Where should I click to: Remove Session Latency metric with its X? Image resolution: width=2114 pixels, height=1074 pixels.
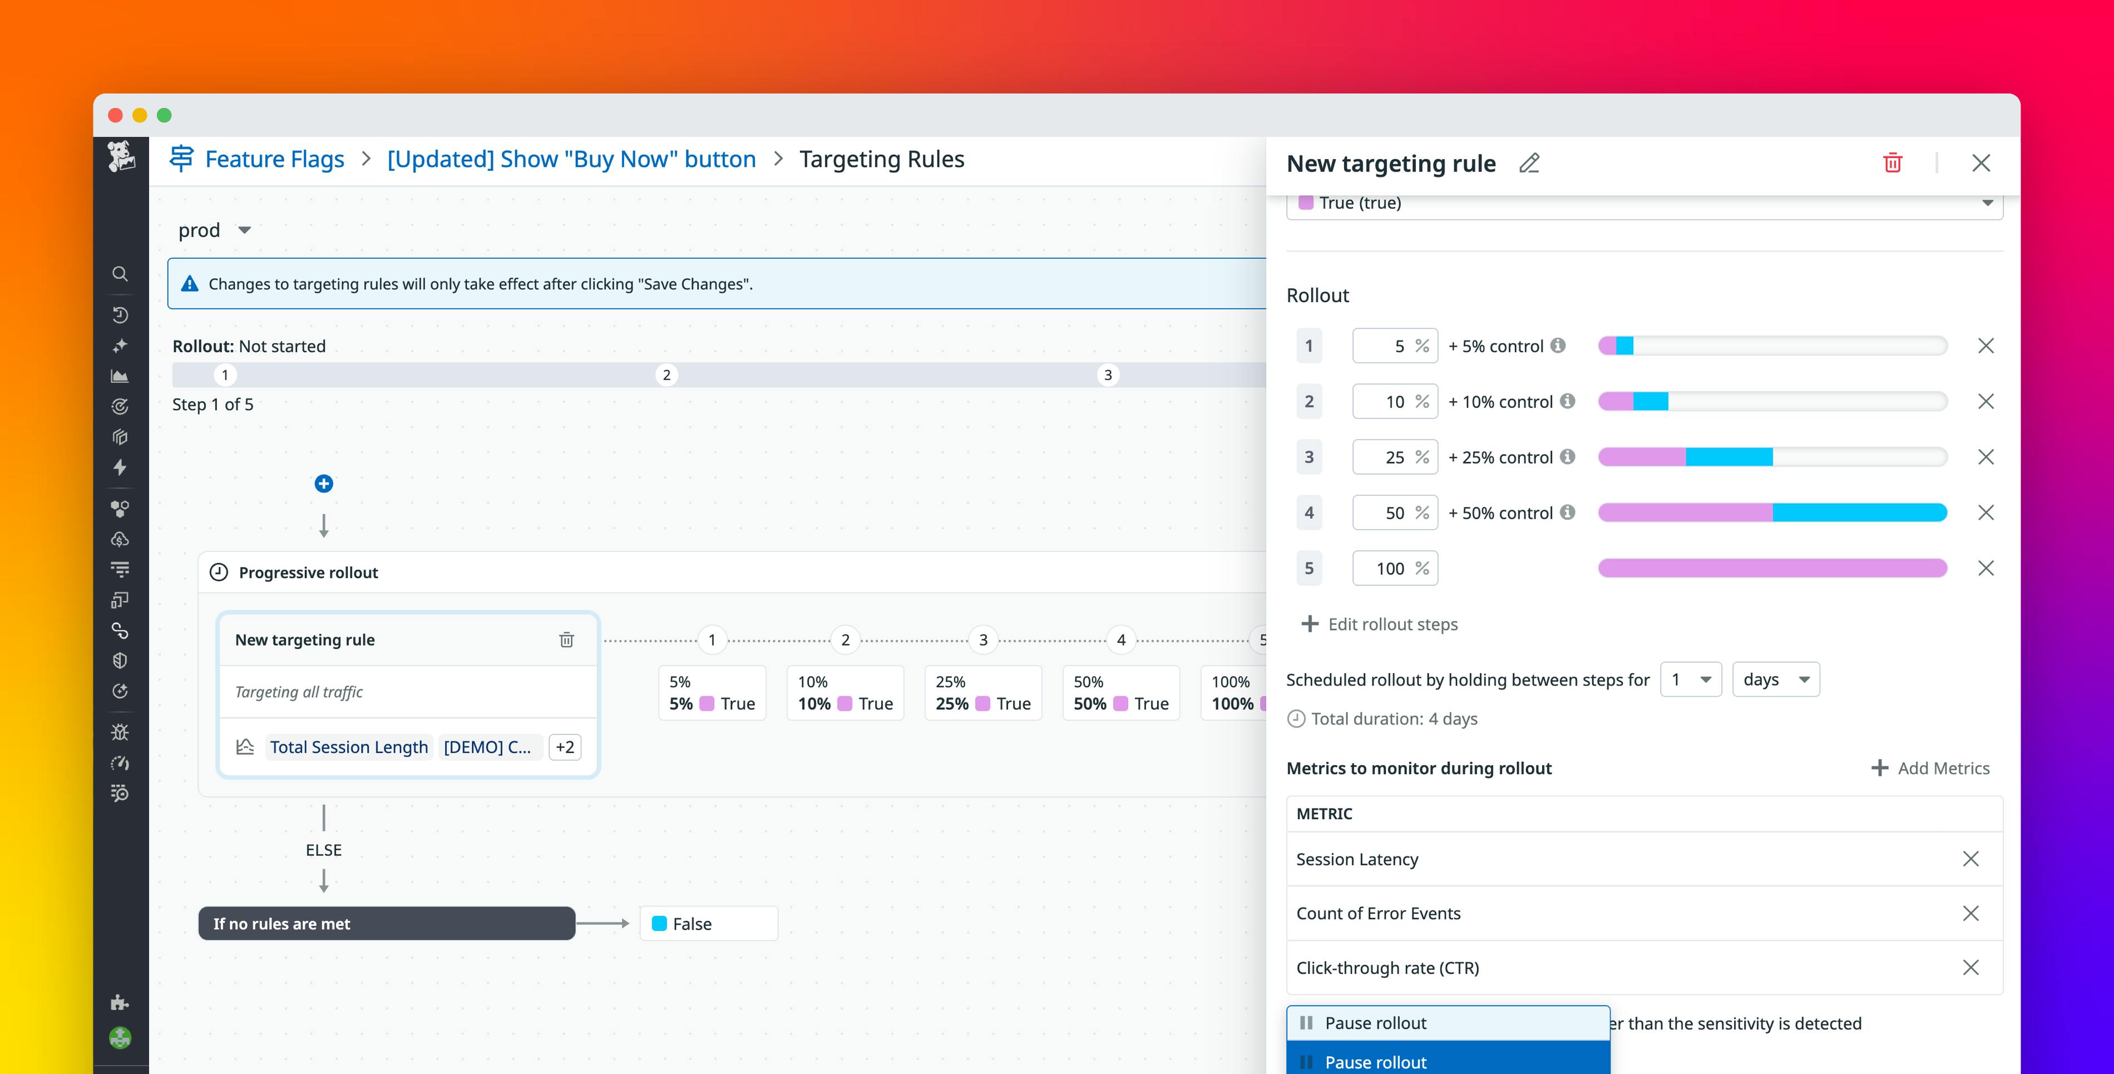pyautogui.click(x=1971, y=859)
